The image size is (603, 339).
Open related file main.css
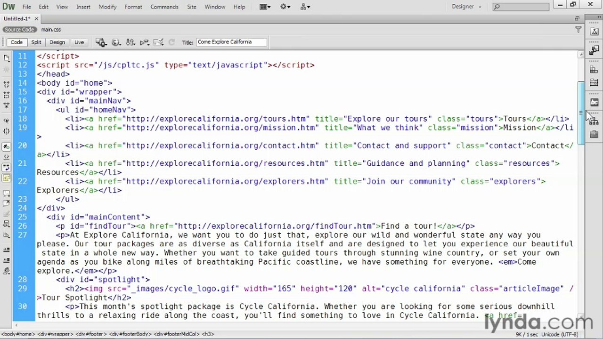click(51, 30)
